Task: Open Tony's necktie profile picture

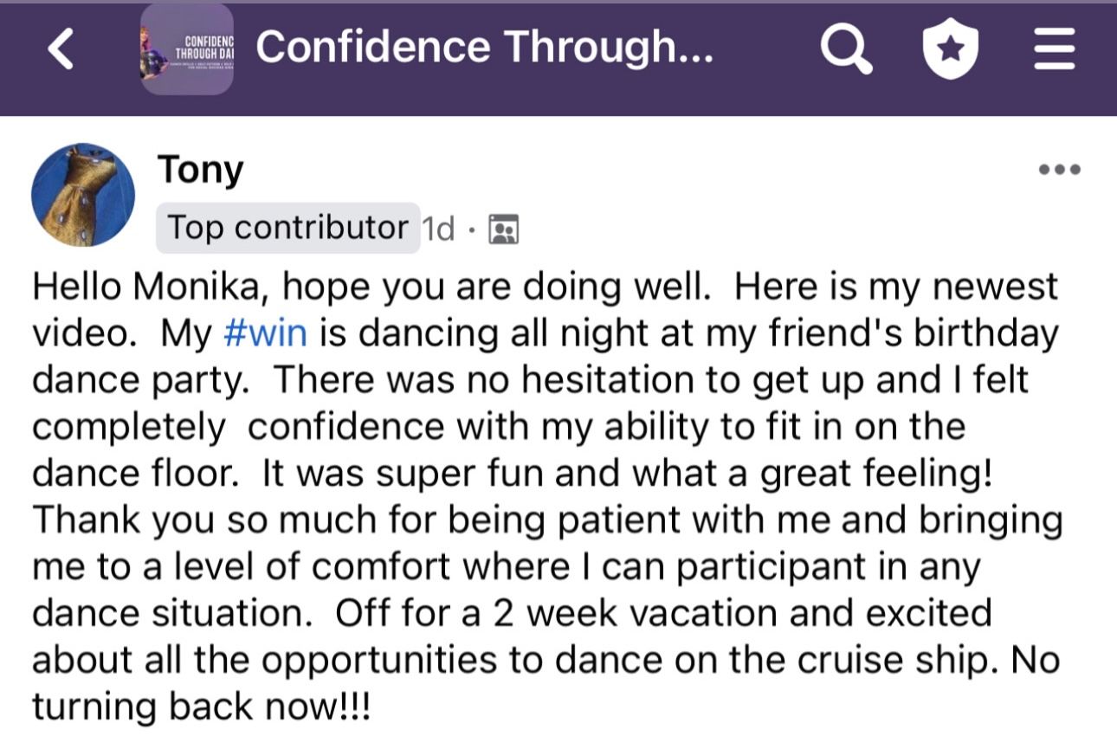Action: tap(83, 195)
